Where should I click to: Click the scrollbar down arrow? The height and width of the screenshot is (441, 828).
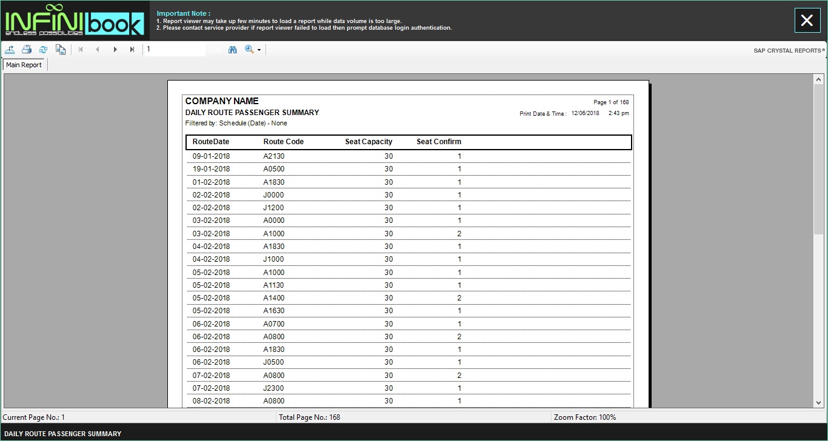coord(818,402)
